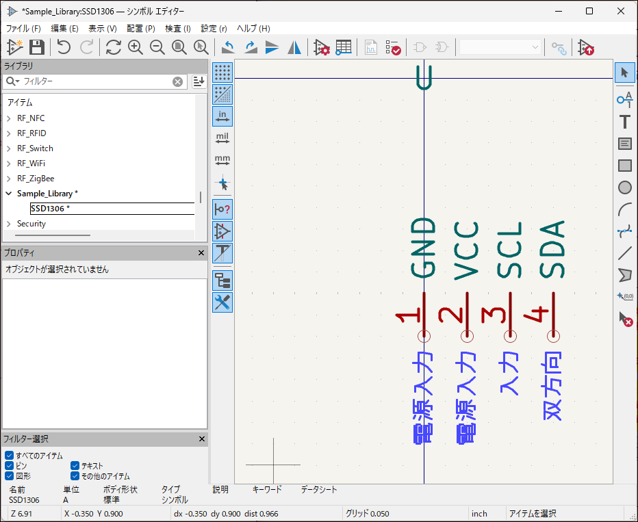Image resolution: width=638 pixels, height=522 pixels.
Task: Click the Undo arrow icon
Action: point(64,47)
